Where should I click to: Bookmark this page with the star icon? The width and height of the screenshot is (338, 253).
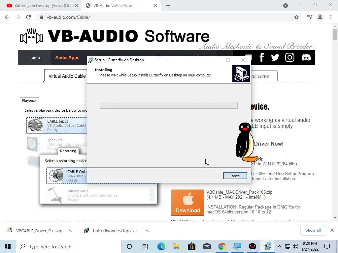(296, 17)
